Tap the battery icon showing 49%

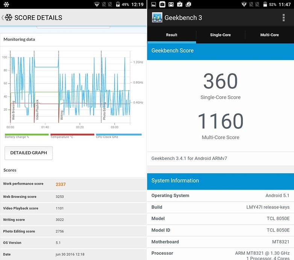click(x=118, y=4)
